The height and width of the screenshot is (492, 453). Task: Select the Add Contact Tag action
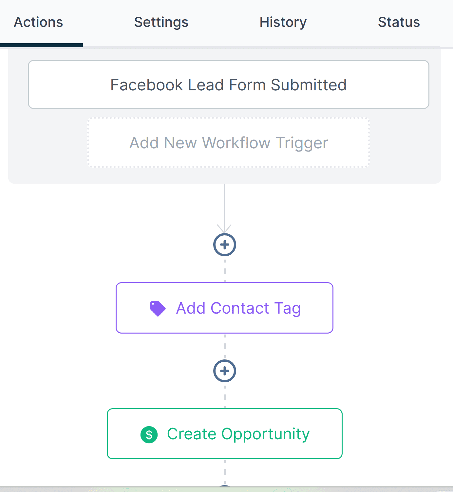225,308
